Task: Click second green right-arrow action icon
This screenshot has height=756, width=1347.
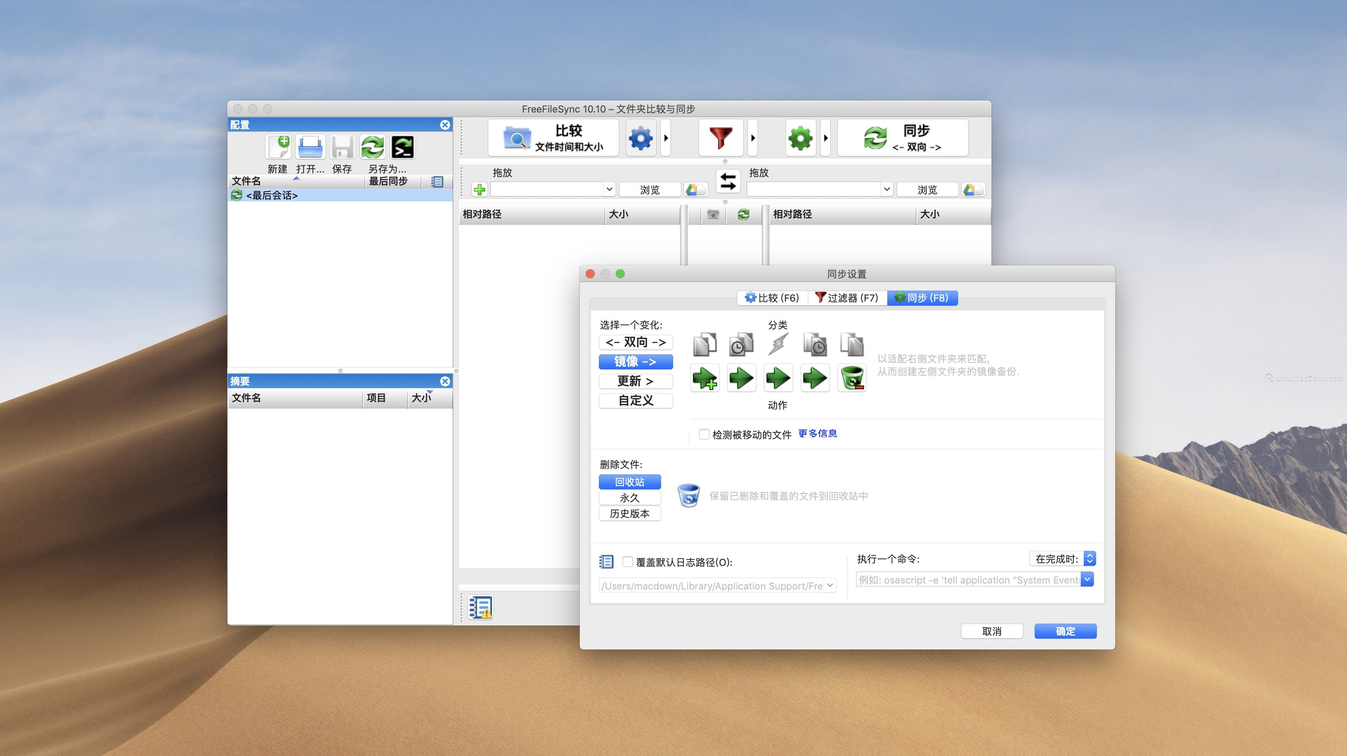Action: tap(741, 378)
